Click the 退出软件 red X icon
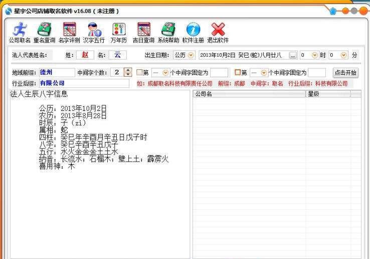 coord(218,29)
